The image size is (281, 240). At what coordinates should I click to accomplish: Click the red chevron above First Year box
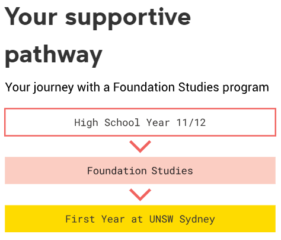(x=140, y=195)
